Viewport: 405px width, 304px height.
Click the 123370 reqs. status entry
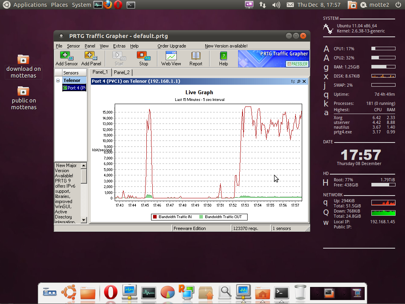[245, 228]
